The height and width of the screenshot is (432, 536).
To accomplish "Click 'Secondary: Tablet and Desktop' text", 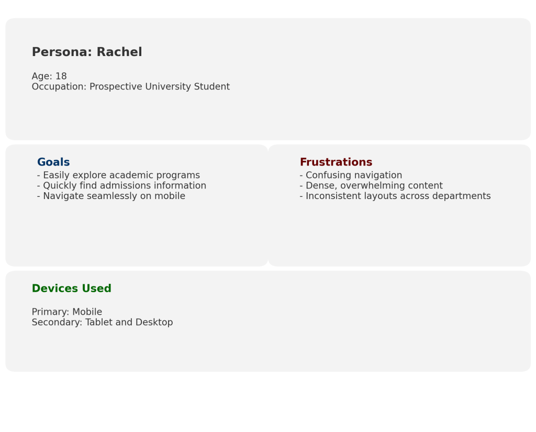I will point(102,323).
